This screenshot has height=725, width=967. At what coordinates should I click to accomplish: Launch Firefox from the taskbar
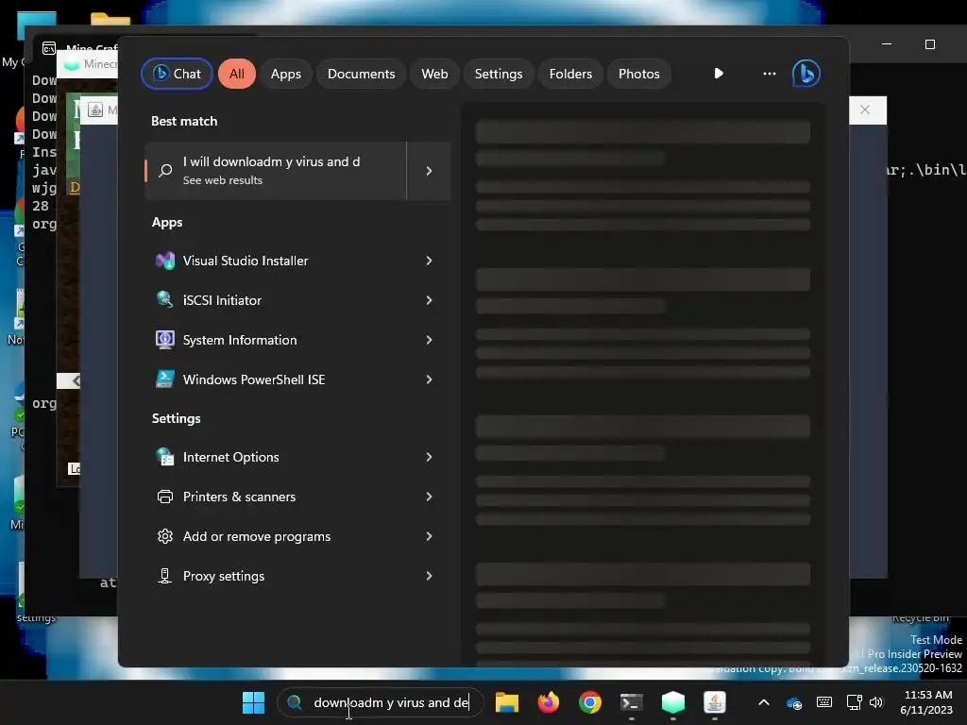pos(549,702)
